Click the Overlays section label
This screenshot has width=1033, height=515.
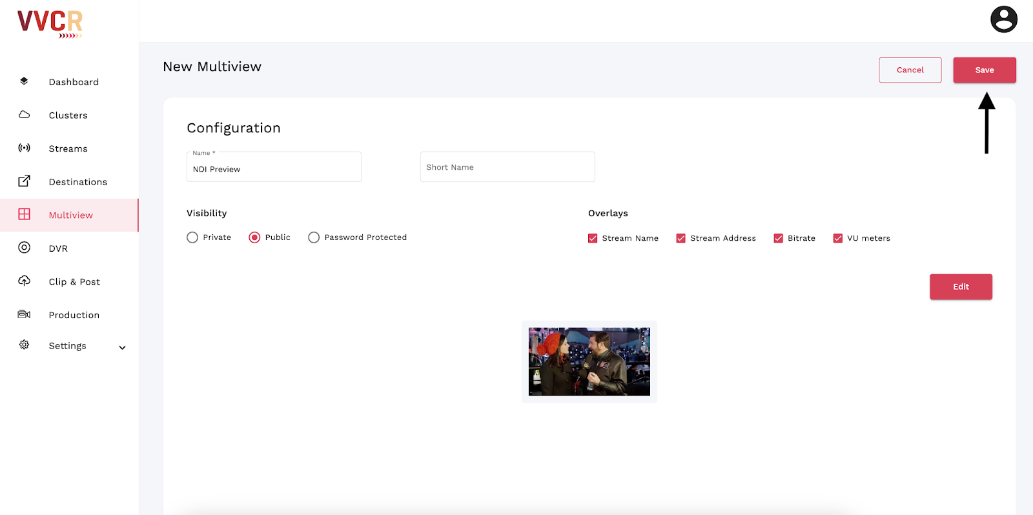pos(608,213)
